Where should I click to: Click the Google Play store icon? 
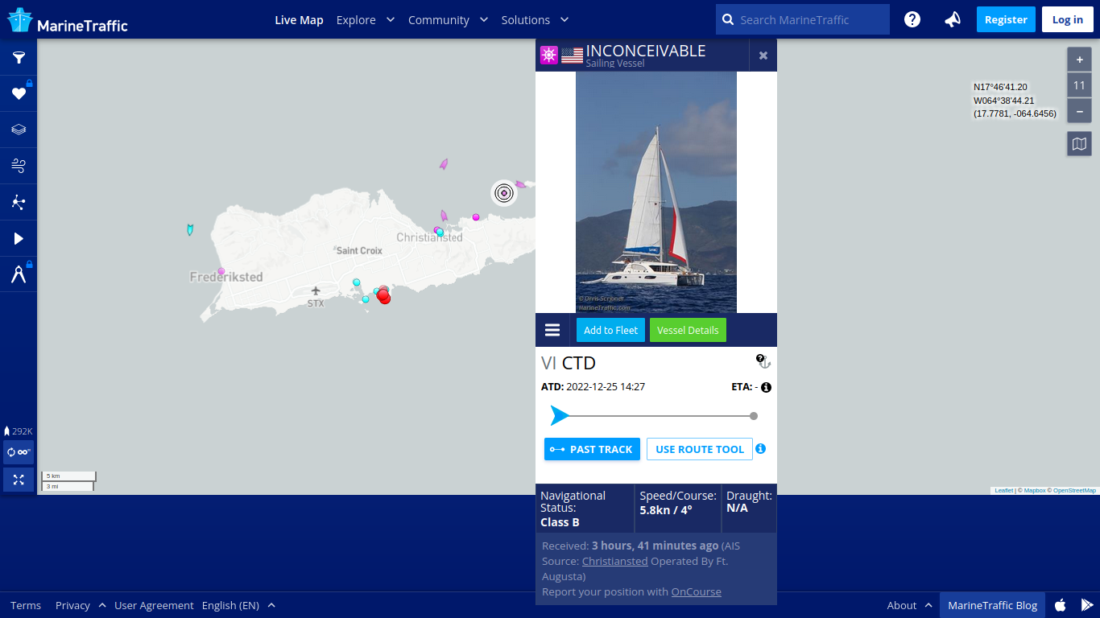coord(1087,605)
